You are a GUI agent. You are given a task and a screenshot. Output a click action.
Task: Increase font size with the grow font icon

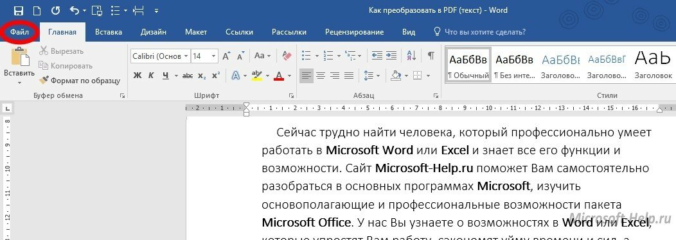[x=227, y=56]
